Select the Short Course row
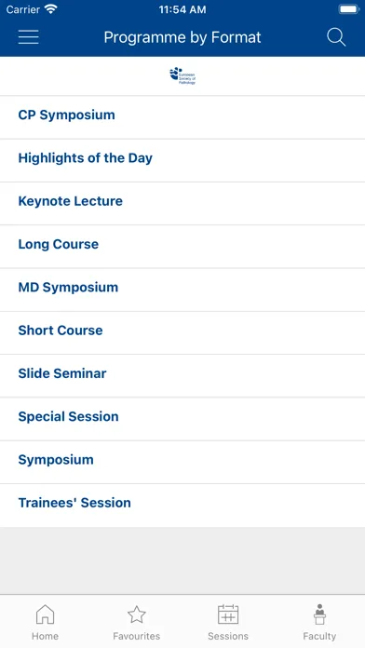The height and width of the screenshot is (648, 365). point(182,332)
